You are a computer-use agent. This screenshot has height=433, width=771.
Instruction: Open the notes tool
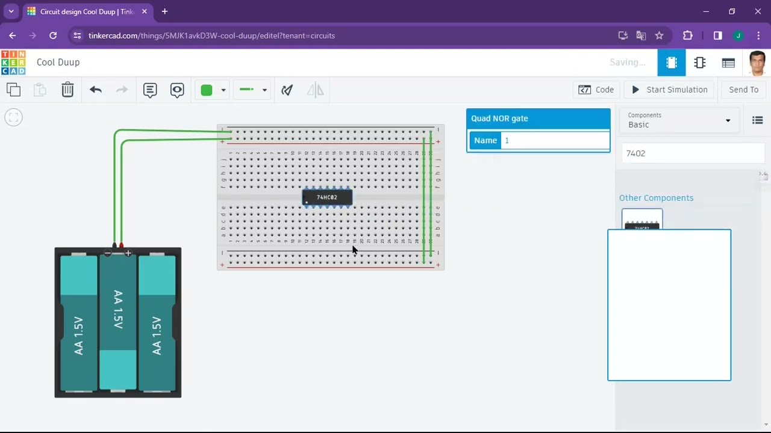click(x=150, y=90)
